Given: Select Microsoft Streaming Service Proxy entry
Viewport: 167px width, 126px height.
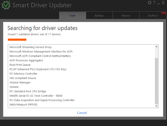Looking at the screenshot, I should [x=31, y=47].
